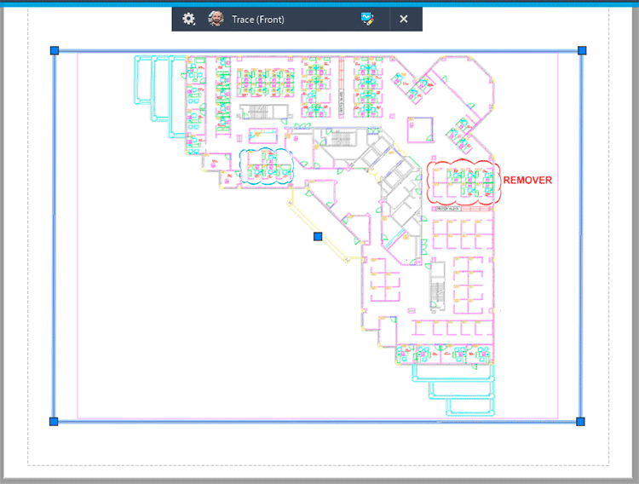
Task: Select the bottom-right viewport grip
Action: (581, 422)
